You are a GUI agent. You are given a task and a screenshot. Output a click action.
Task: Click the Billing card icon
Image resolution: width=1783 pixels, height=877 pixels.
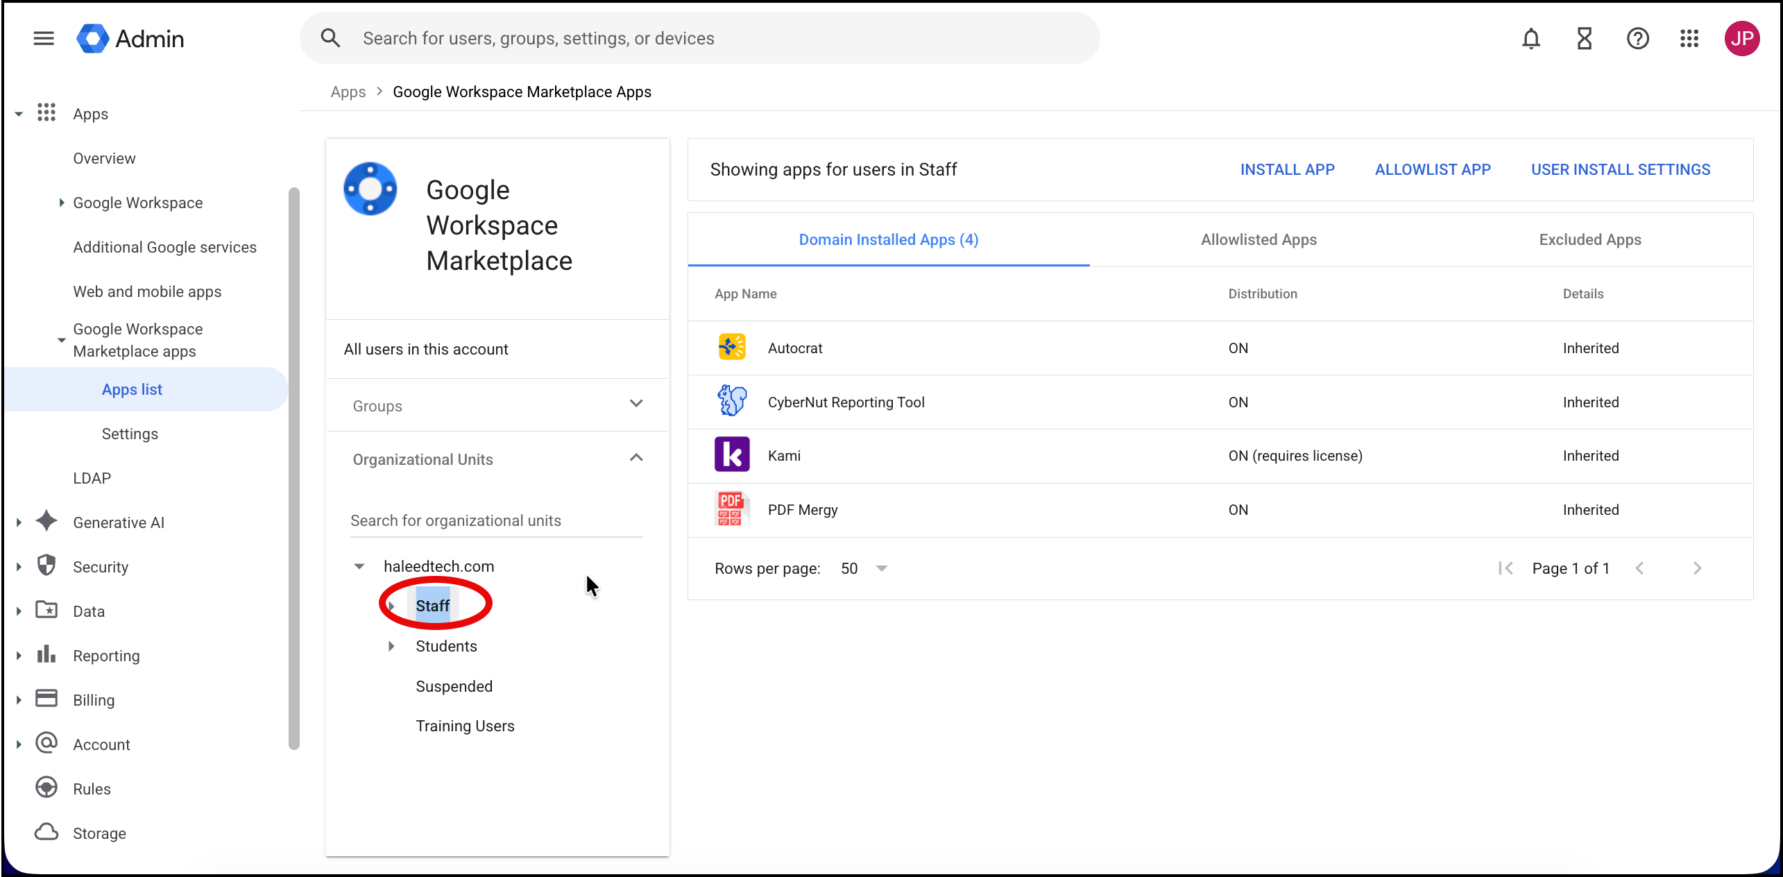(46, 699)
